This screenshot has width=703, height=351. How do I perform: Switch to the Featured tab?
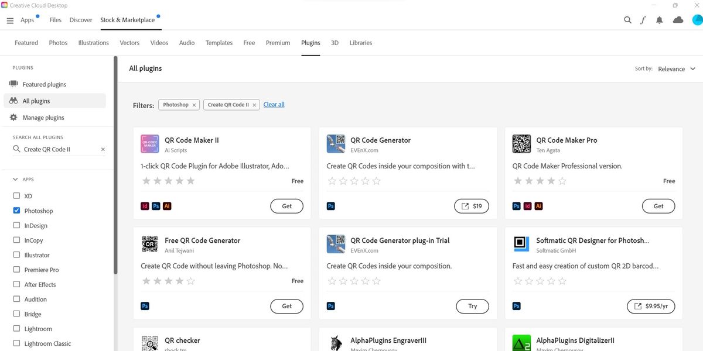(x=26, y=43)
